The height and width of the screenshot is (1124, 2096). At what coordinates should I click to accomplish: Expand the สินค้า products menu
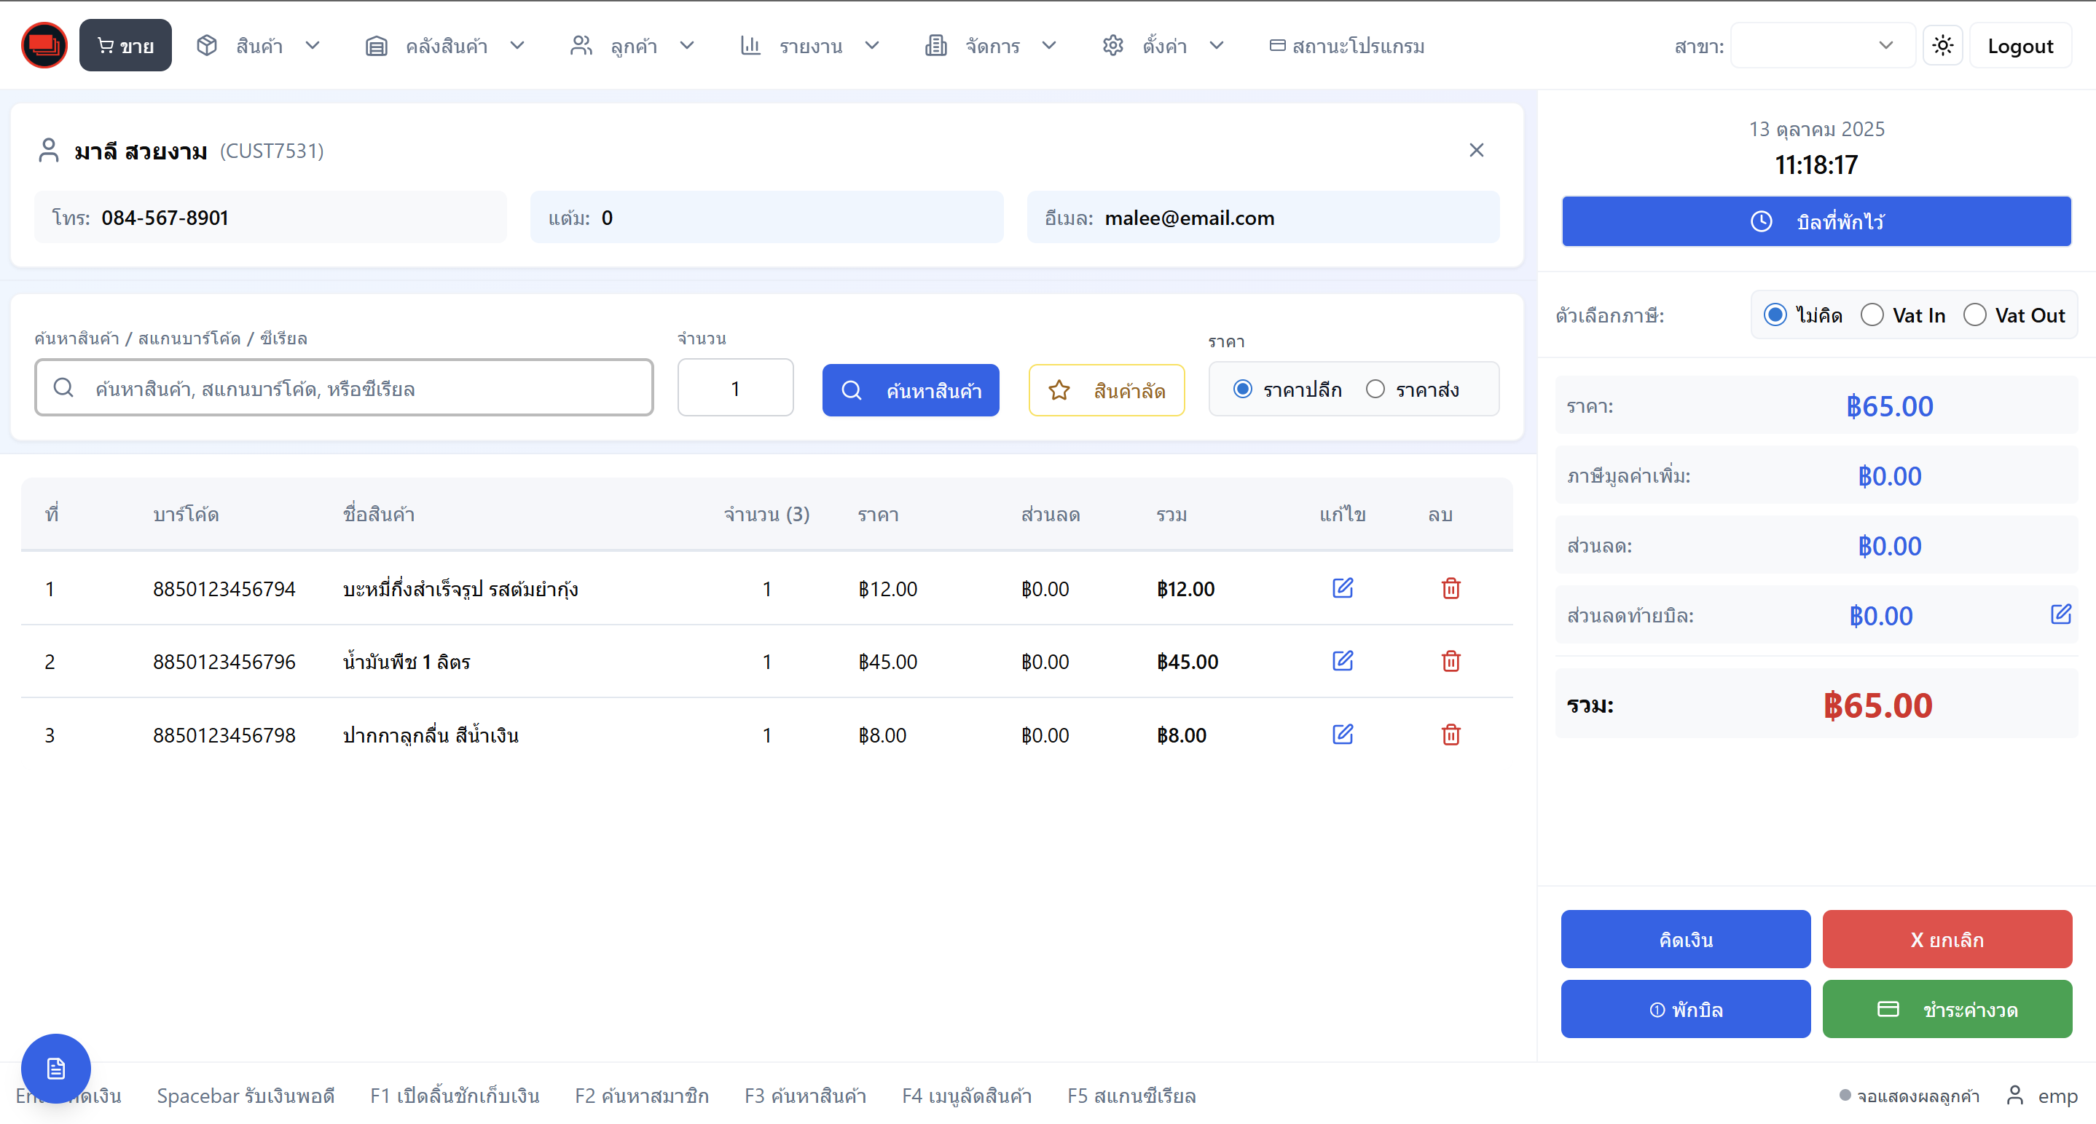(259, 46)
